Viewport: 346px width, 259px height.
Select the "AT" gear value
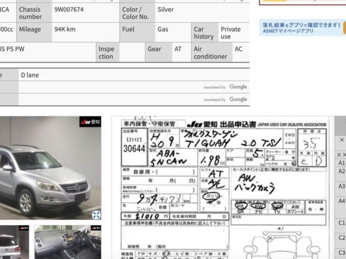pyautogui.click(x=178, y=49)
